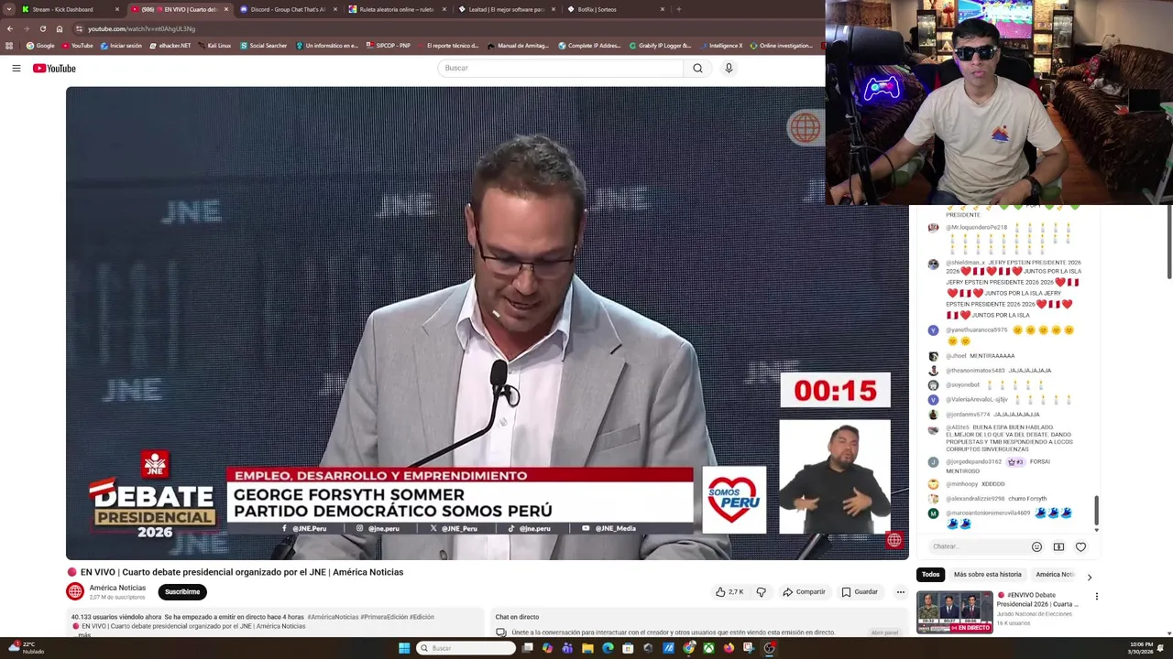Viewport: 1173px width, 659px height.
Task: Open the emoji picker in chat
Action: coord(1036,546)
